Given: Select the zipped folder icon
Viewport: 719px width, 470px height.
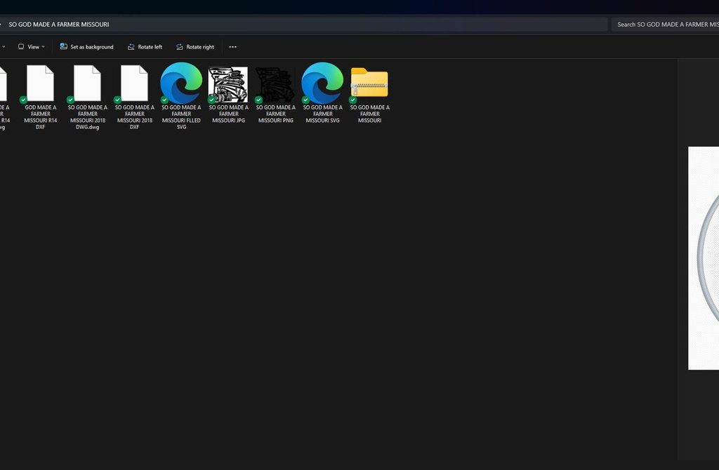Looking at the screenshot, I should point(369,83).
